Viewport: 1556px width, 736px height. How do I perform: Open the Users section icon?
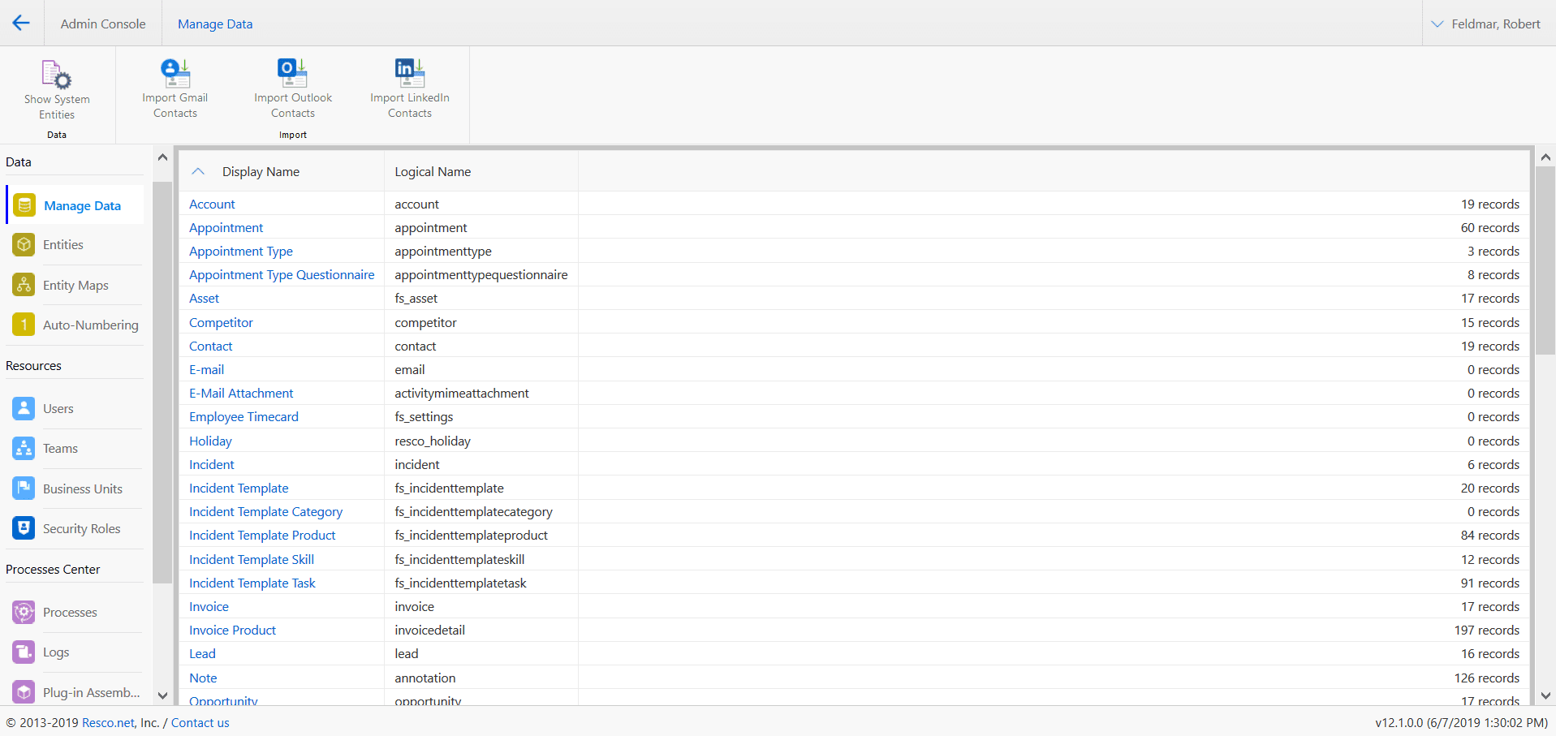24,408
